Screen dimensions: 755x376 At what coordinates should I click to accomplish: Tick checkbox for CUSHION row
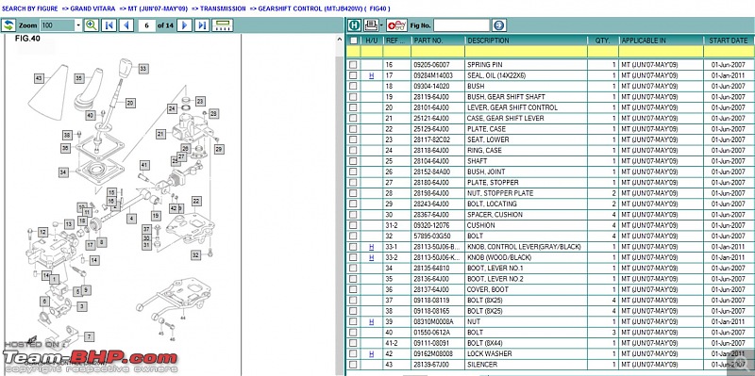pos(353,225)
